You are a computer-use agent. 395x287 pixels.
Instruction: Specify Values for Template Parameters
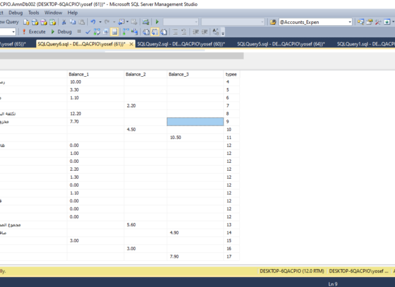click(x=216, y=32)
